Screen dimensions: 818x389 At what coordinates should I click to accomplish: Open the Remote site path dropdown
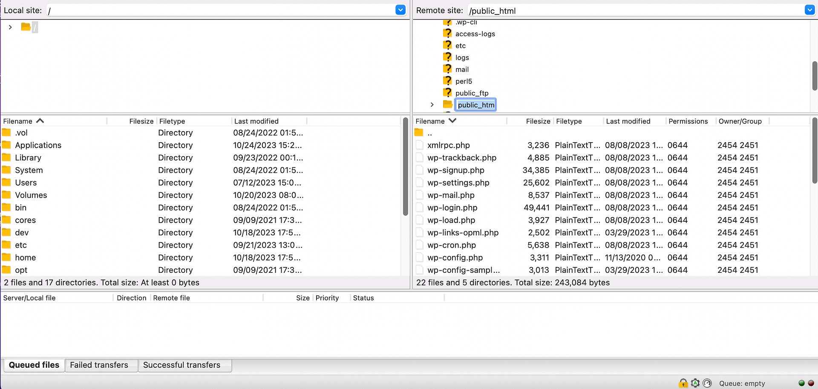pyautogui.click(x=809, y=10)
